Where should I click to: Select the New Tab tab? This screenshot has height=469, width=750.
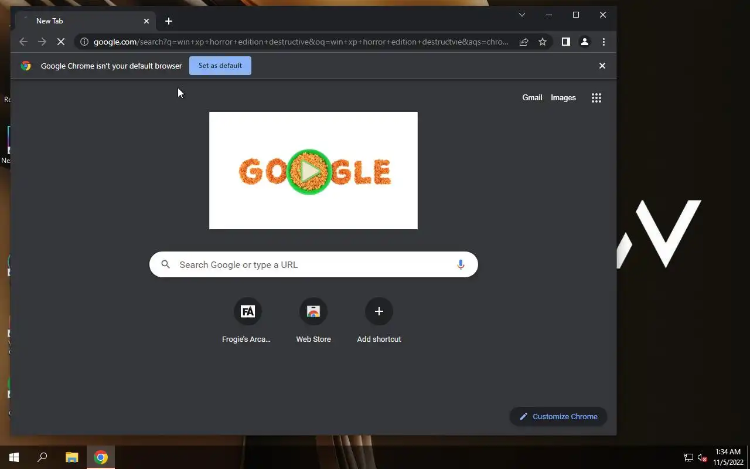click(87, 21)
